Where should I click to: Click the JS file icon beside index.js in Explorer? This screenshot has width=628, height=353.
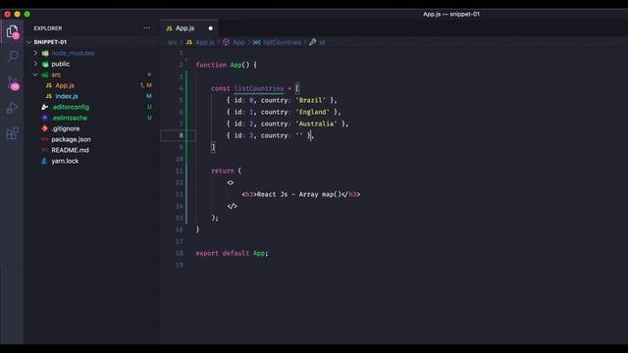coord(48,96)
